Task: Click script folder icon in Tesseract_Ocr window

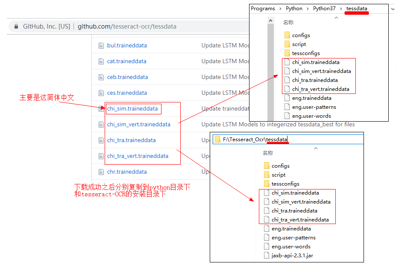Action: coord(267,175)
